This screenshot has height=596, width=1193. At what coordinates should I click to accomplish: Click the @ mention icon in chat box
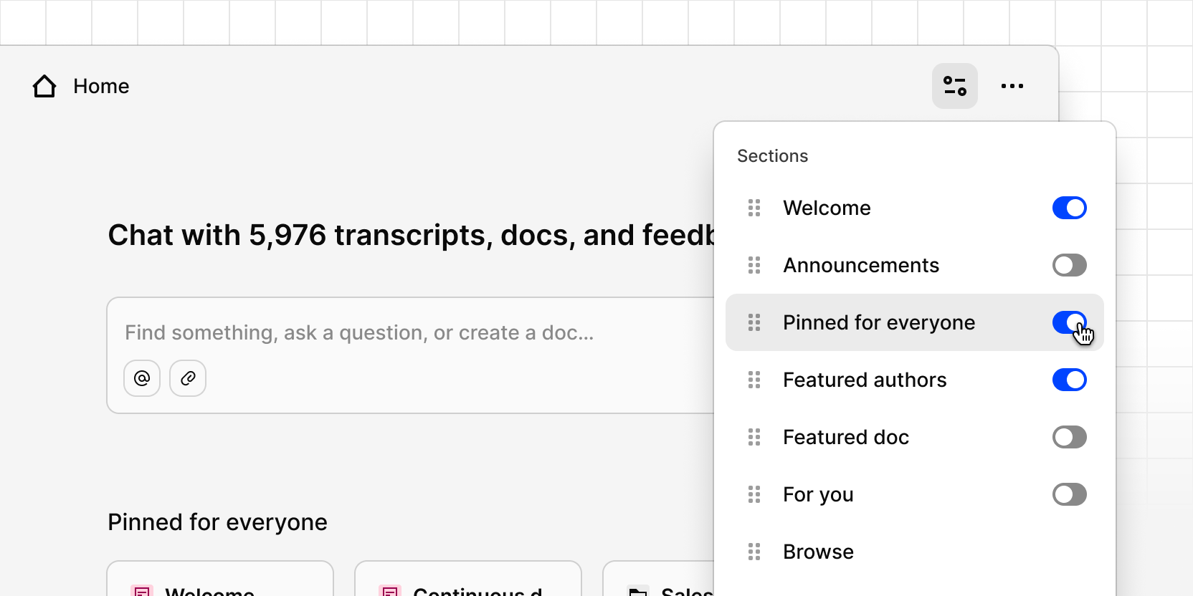[142, 378]
